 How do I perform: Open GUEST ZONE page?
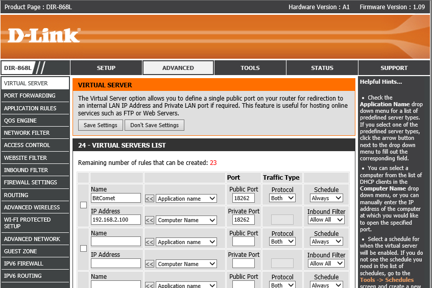coord(35,251)
